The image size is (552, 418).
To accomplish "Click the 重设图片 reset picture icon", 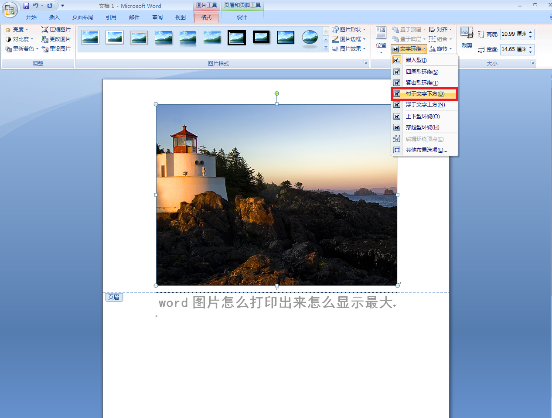I will coord(44,49).
